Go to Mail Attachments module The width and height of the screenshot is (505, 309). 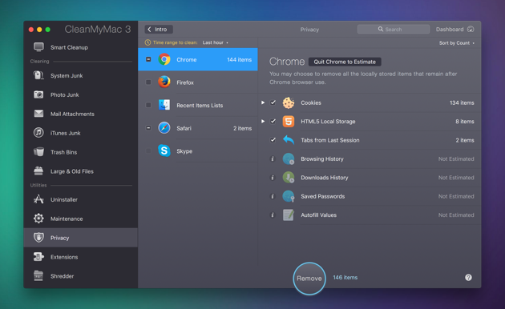80,114
